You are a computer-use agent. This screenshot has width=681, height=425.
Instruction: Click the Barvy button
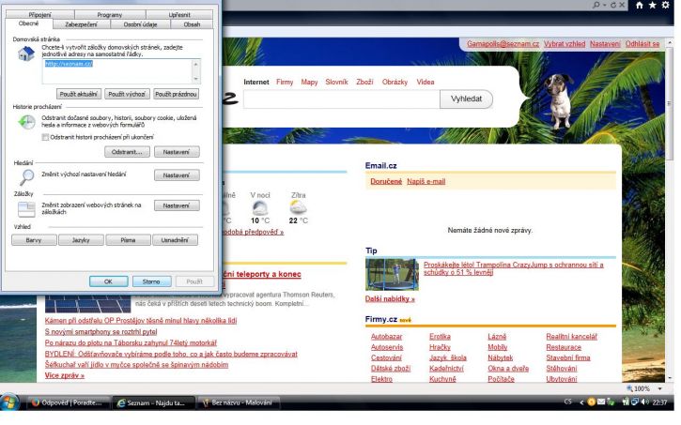34,240
